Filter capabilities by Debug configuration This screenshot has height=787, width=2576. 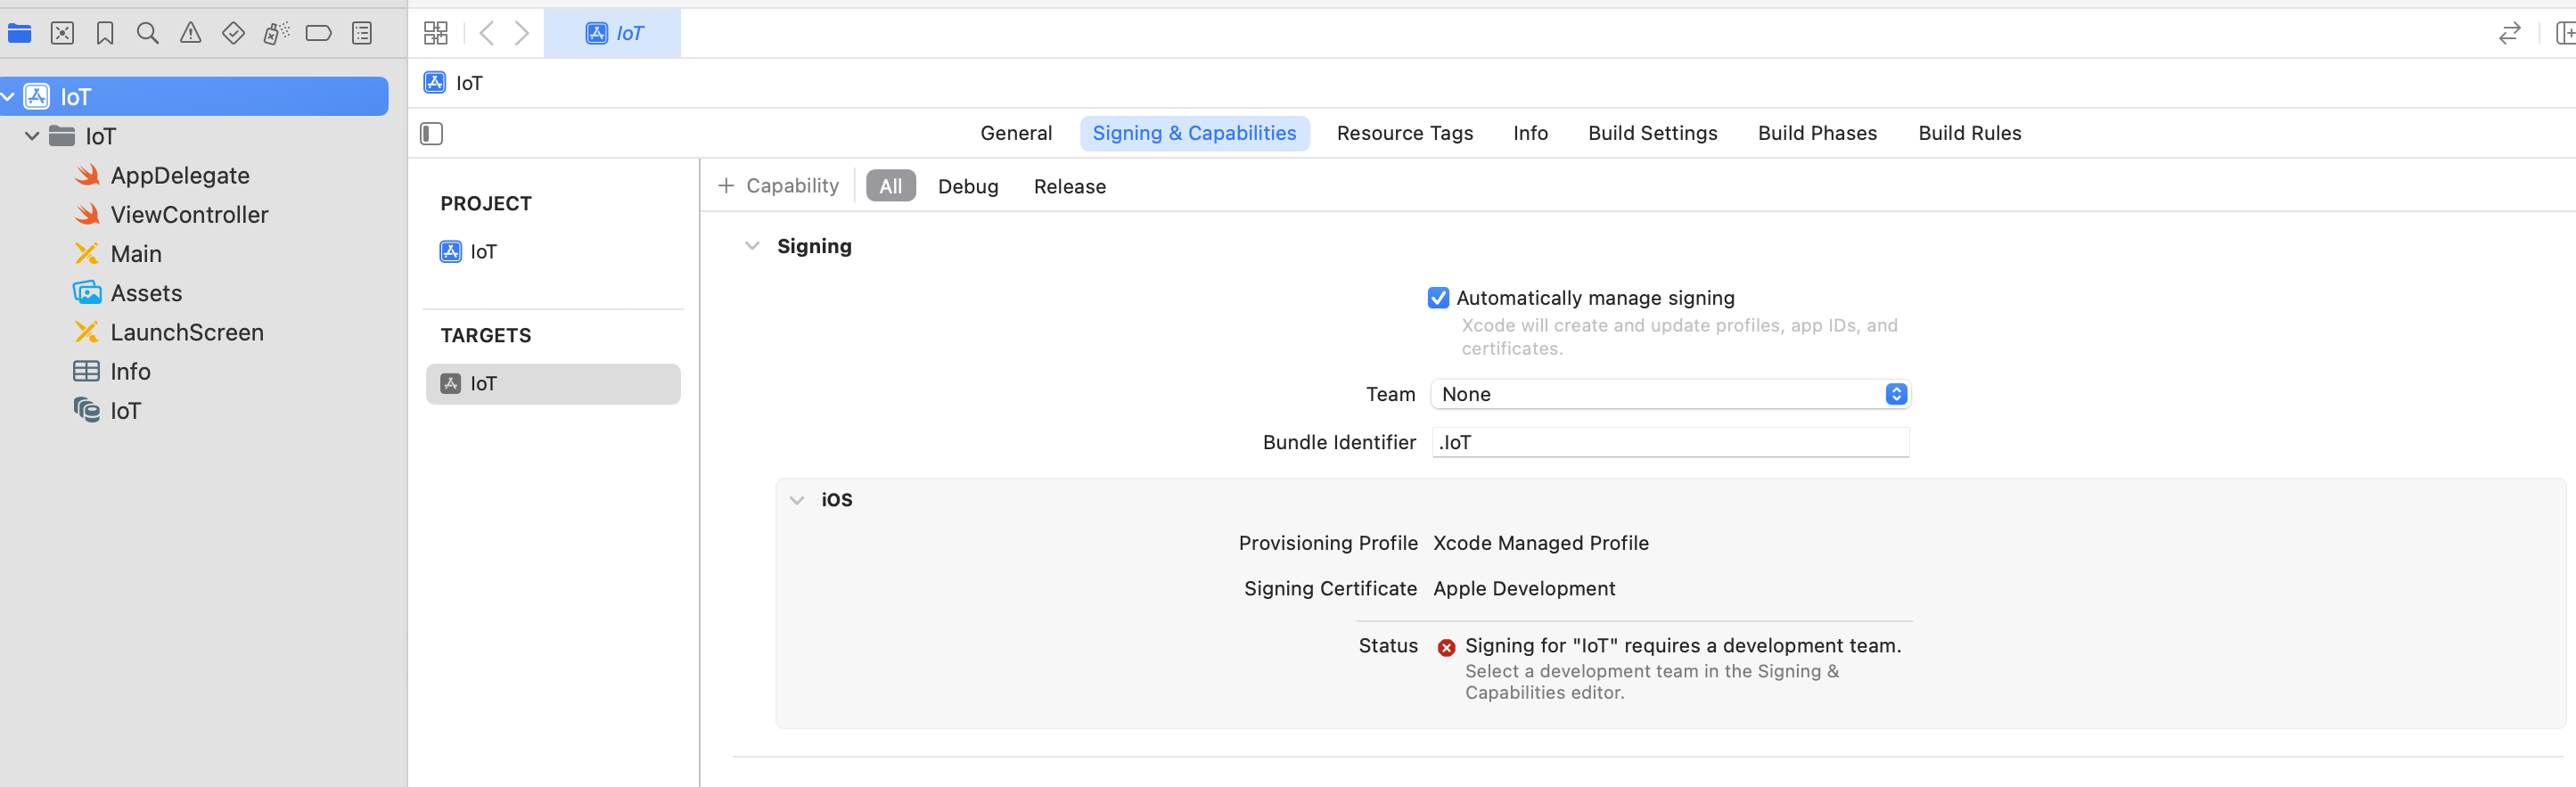click(x=967, y=186)
